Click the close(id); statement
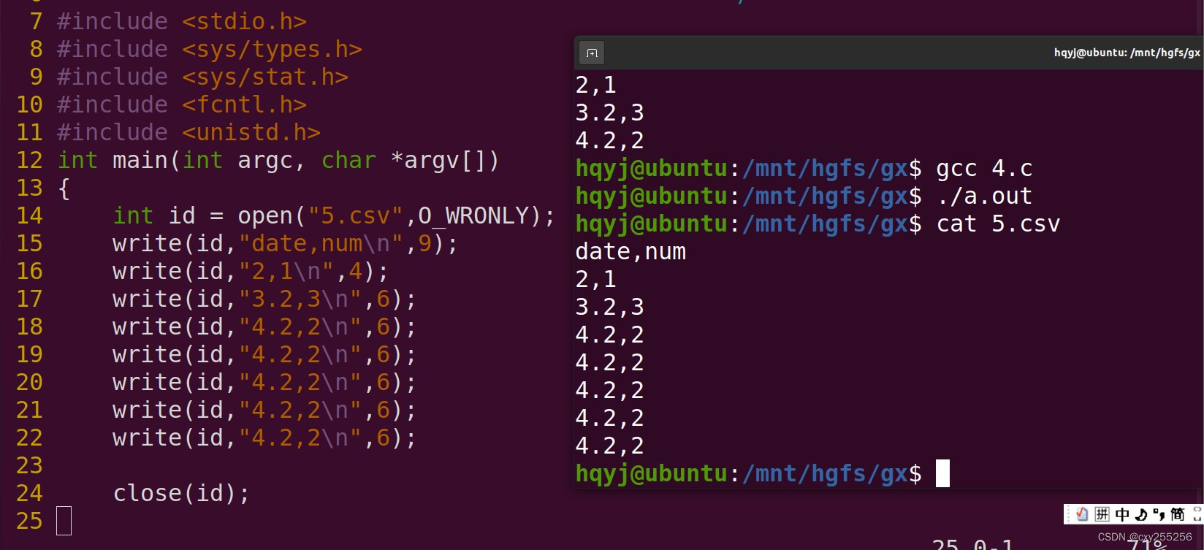Image resolution: width=1204 pixels, height=550 pixels. coord(181,493)
